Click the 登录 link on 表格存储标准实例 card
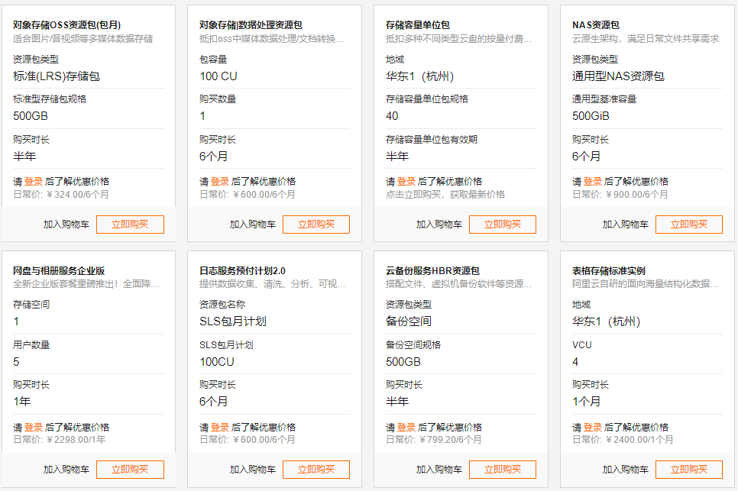The height and width of the screenshot is (491, 738). pos(592,427)
